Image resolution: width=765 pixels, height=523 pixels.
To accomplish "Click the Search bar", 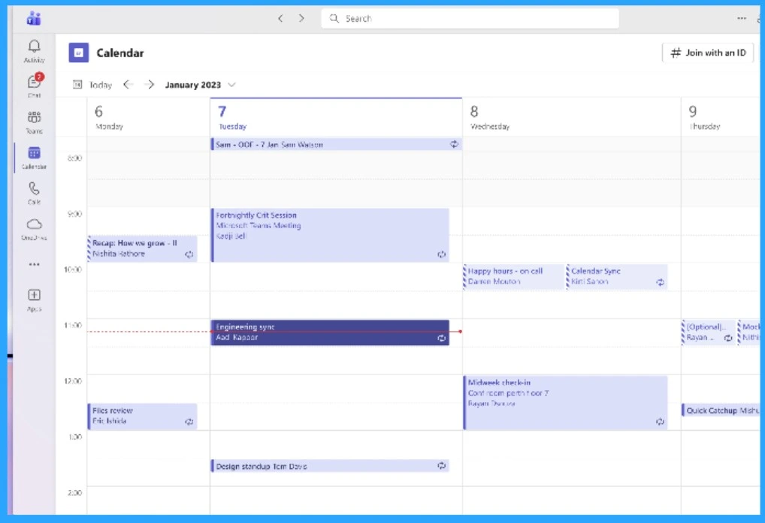I will click(470, 18).
